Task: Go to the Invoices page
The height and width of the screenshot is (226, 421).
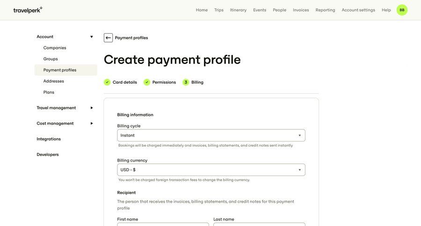Action: (x=301, y=10)
